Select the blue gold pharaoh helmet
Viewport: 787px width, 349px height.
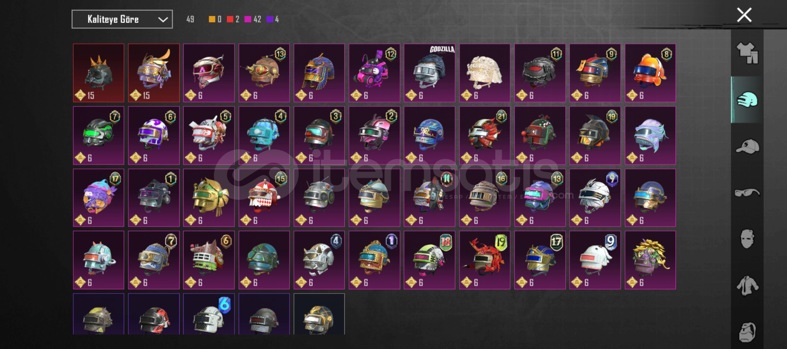click(x=319, y=73)
